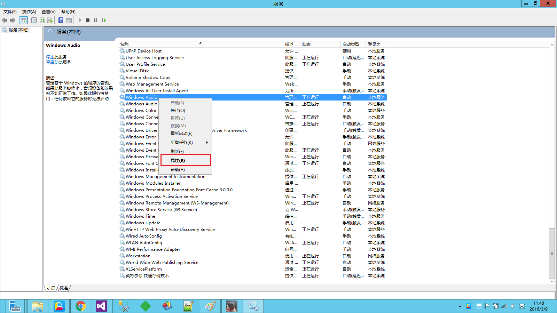Image resolution: width=557 pixels, height=313 pixels.
Task: Select the Windows Time service
Action: 253,216
